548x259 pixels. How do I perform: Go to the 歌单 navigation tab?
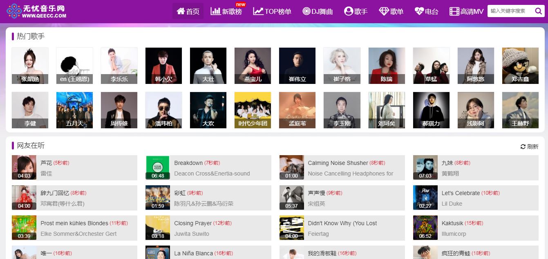coord(391,11)
